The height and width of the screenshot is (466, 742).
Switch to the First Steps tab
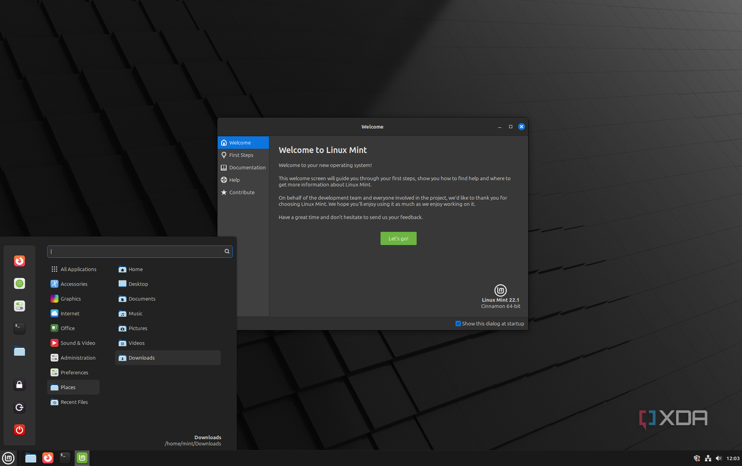243,155
